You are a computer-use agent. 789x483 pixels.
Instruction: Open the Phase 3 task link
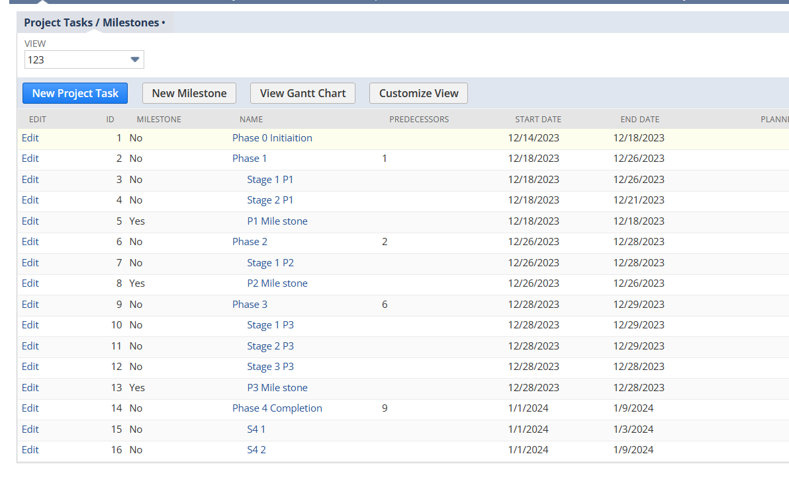click(250, 305)
